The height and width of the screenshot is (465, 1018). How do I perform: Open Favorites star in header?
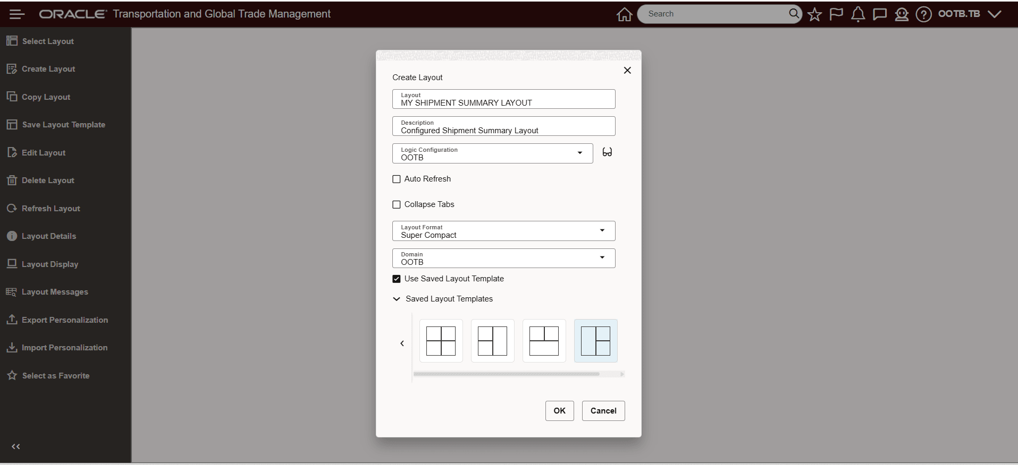(x=814, y=14)
